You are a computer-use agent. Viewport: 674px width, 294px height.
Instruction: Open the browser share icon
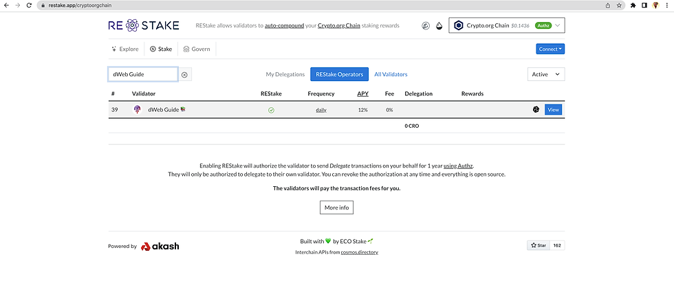pos(608,5)
